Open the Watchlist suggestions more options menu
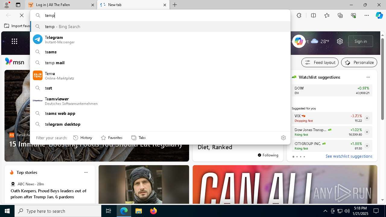The width and height of the screenshot is (386, 217). pyautogui.click(x=368, y=77)
